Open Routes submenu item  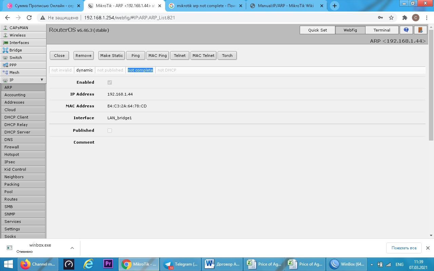(23, 199)
